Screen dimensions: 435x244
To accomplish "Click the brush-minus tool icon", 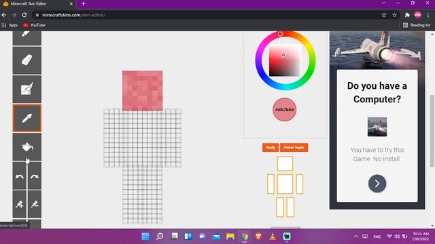I will click(x=35, y=205).
